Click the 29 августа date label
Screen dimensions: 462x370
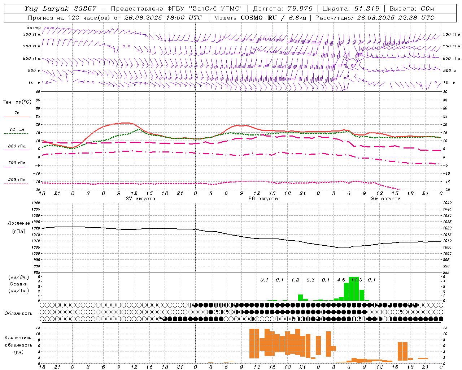tap(386, 199)
